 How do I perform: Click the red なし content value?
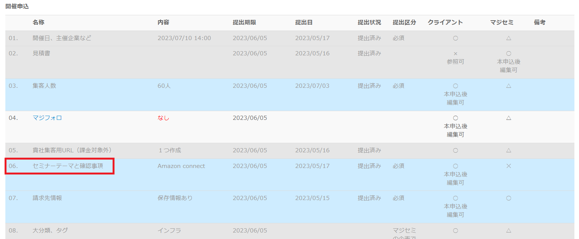click(x=163, y=118)
